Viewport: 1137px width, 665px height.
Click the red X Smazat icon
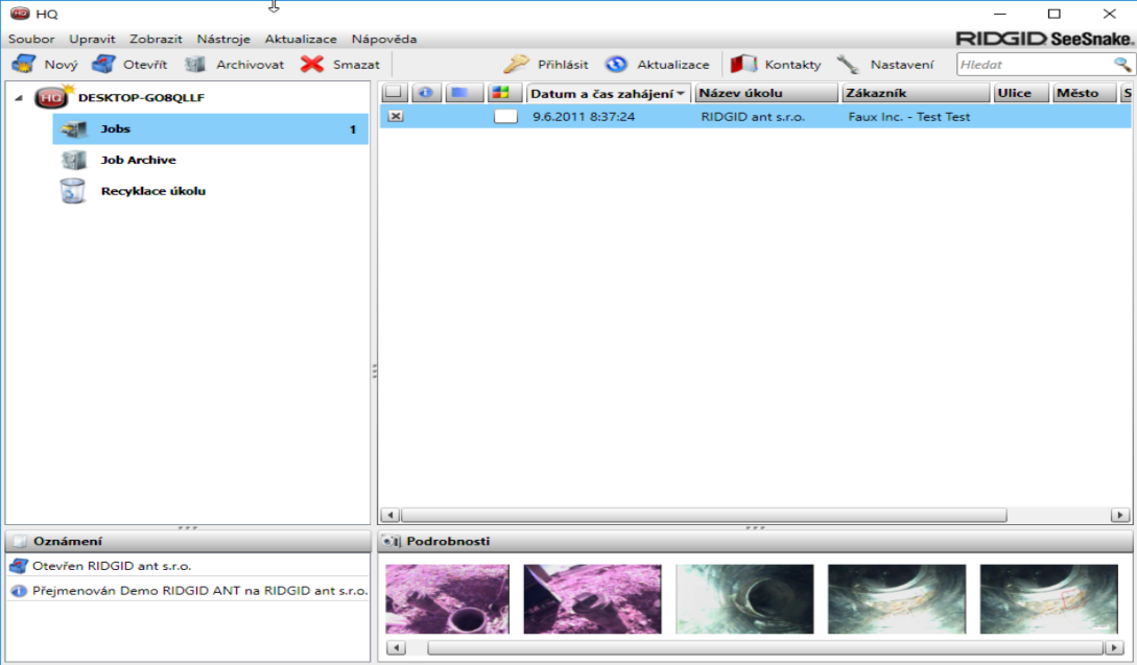(x=312, y=64)
